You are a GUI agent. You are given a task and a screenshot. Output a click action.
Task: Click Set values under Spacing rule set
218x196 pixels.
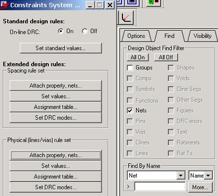coord(56,96)
